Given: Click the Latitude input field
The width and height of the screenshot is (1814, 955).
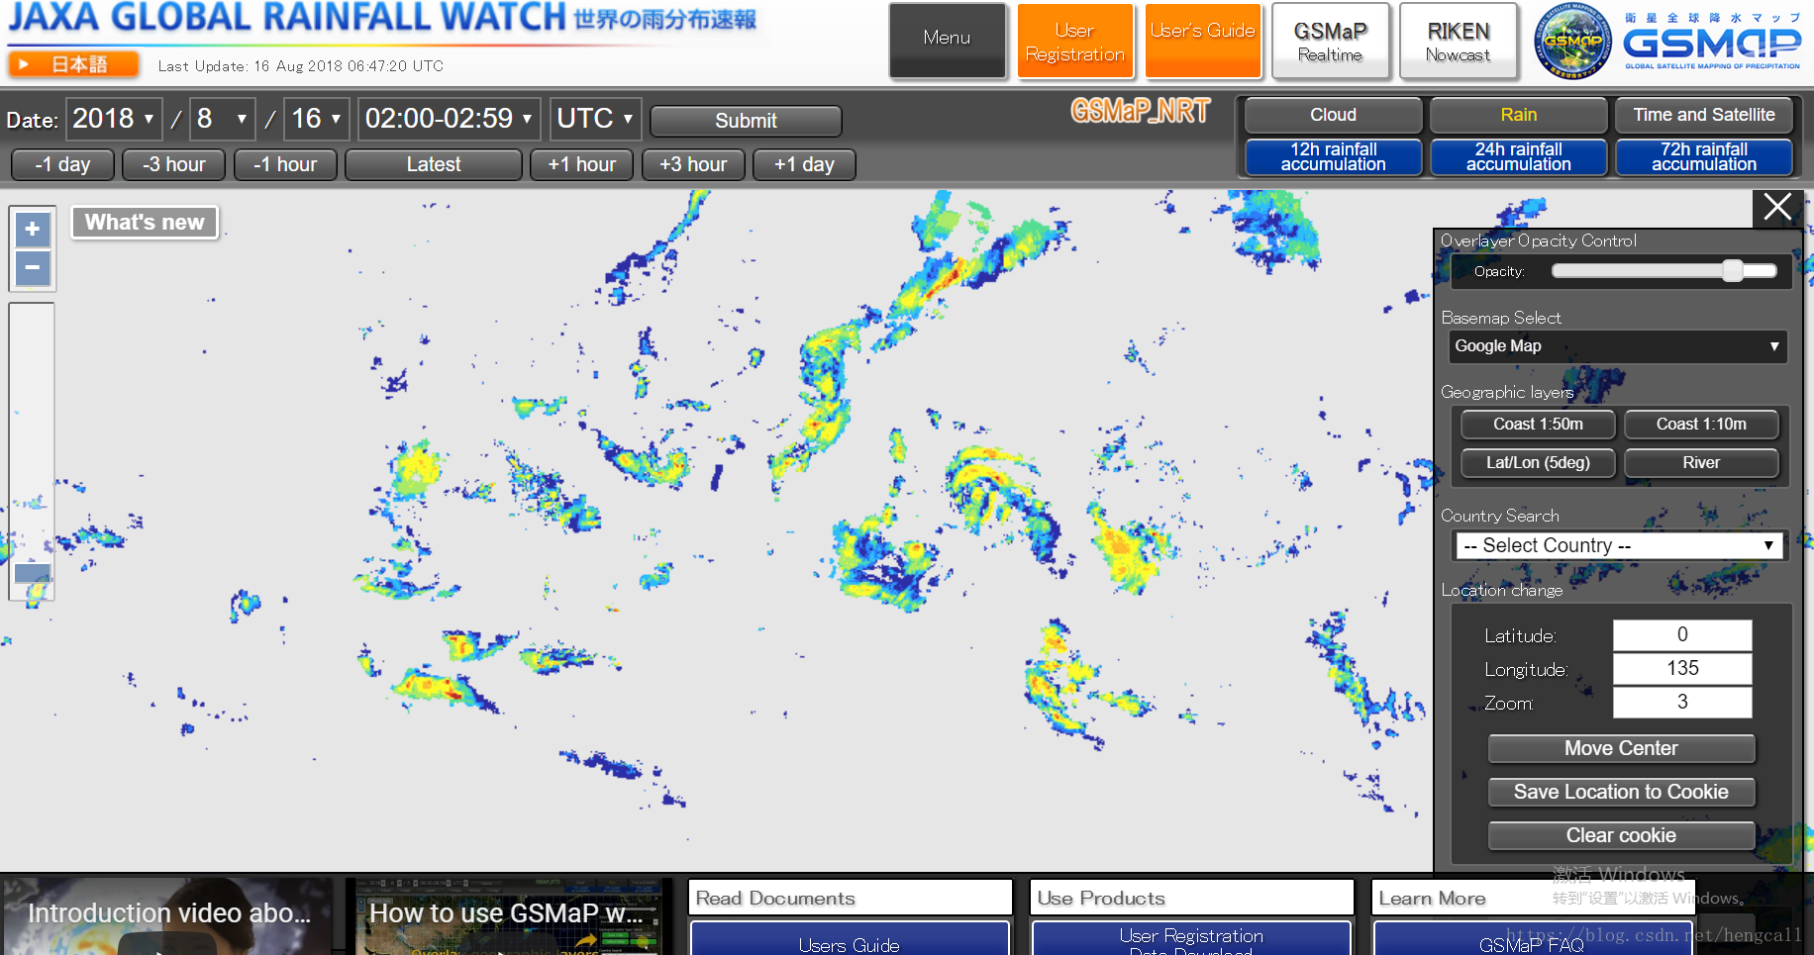Looking at the screenshot, I should point(1682,635).
